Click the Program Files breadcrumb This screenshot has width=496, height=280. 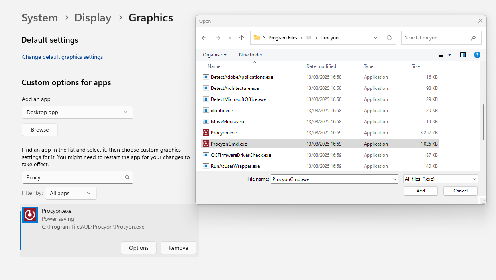point(283,38)
